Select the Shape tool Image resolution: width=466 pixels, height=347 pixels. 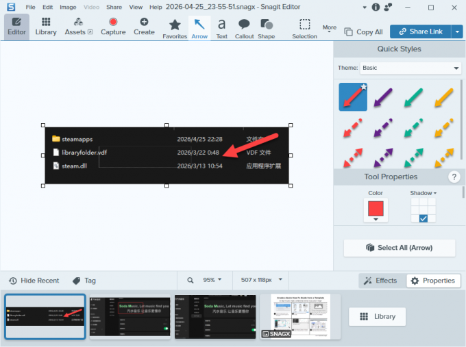[267, 29]
